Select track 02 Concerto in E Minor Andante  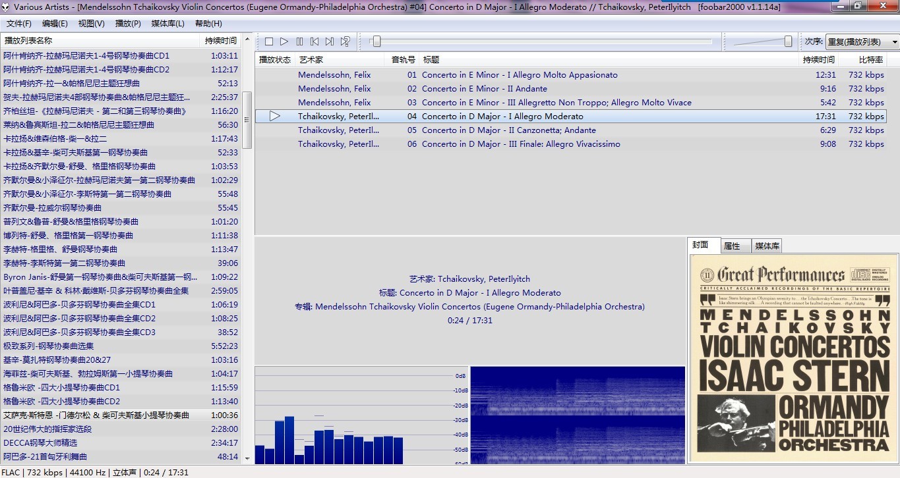coord(570,89)
